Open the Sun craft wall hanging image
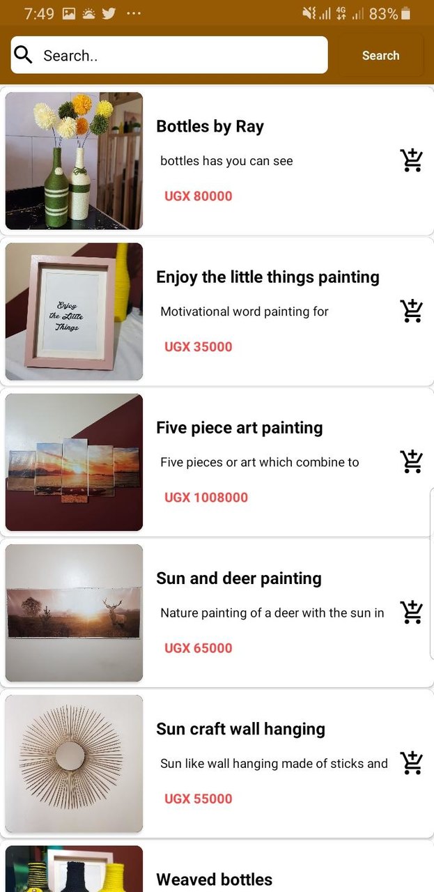 coord(74,763)
